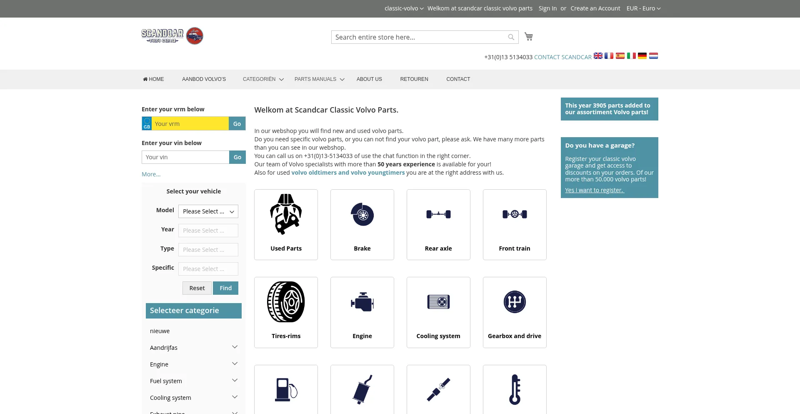The image size is (800, 414).
Task: Focus the Your vrm input field
Action: click(190, 123)
